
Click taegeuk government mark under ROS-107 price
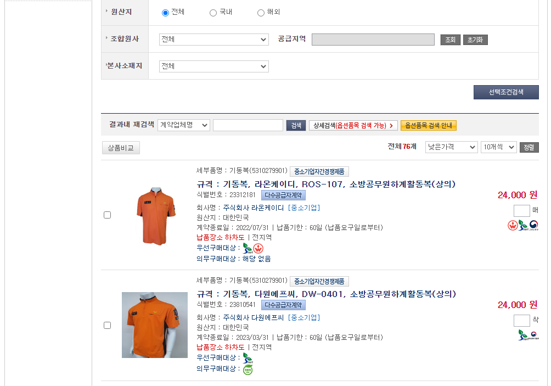(533, 225)
